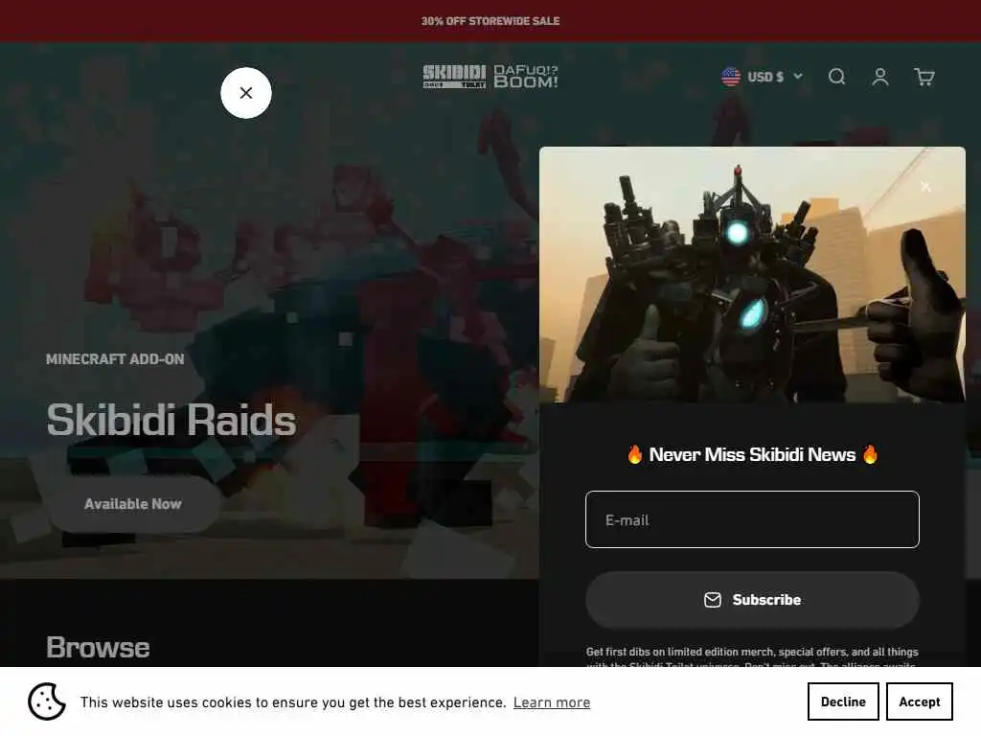Screen dimensions: 981x736
Task: Click the US flag currency icon
Action: 731,77
